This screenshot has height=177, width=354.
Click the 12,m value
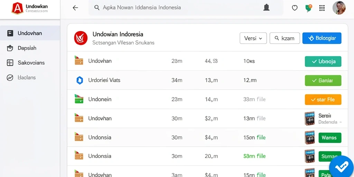pos(250,80)
